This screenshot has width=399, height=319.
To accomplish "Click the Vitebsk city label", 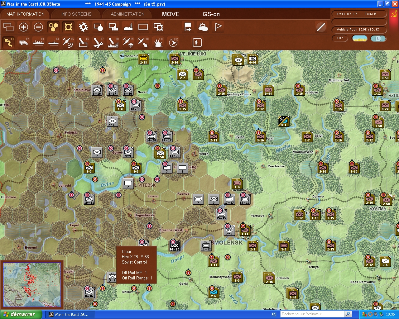I will pyautogui.click(x=147, y=185).
